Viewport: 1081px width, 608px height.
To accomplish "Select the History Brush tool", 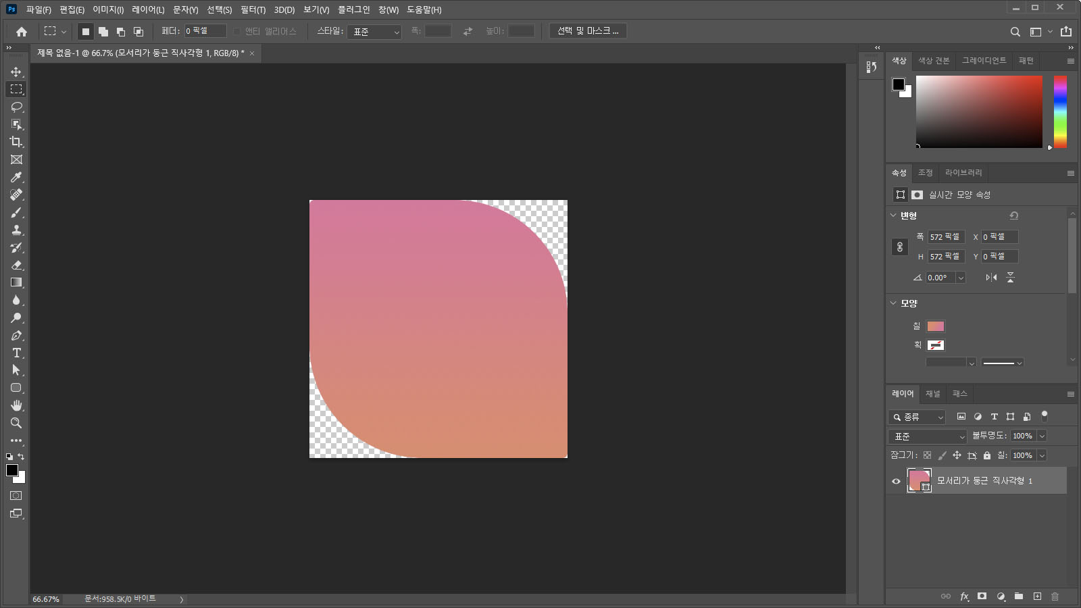I will point(16,247).
